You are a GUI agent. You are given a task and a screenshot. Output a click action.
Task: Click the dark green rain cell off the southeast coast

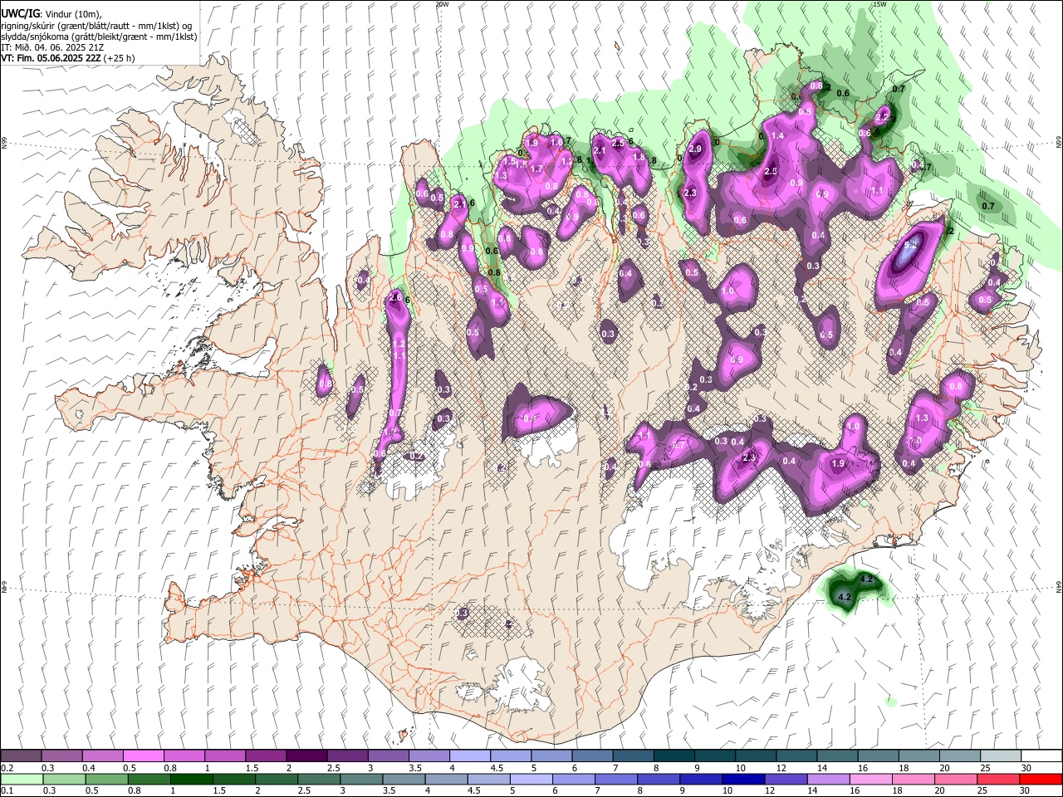(852, 590)
